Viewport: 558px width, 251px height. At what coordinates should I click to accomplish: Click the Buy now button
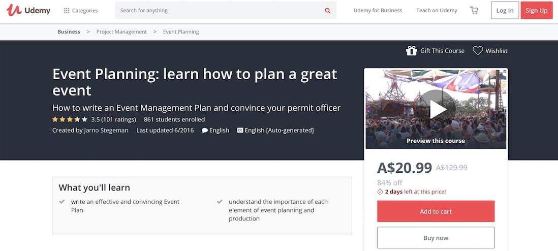(436, 238)
